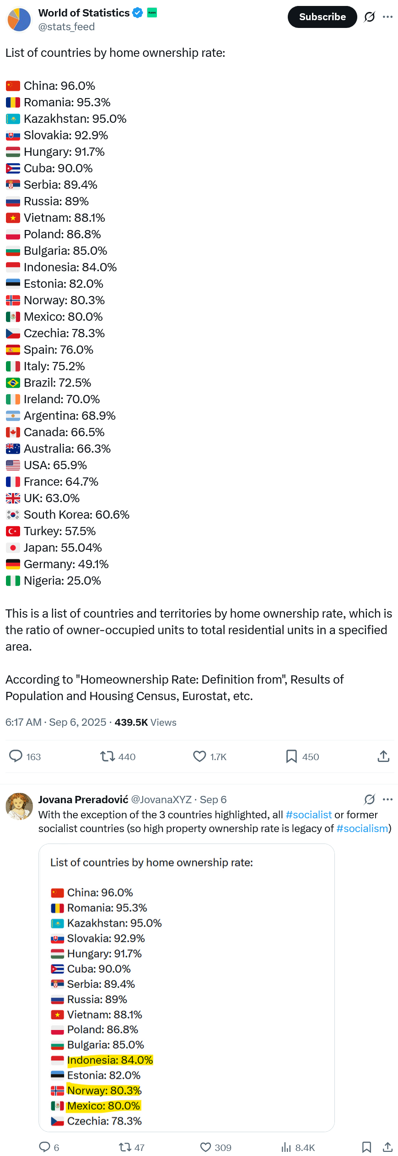This screenshot has height=1156, width=398.
Task: Bookmark the World of Statistics post
Action: click(x=291, y=756)
